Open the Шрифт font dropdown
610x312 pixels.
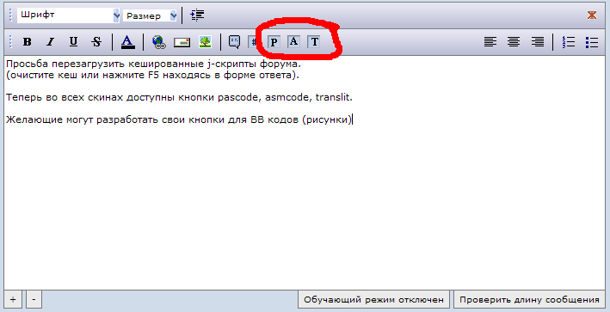tap(69, 15)
